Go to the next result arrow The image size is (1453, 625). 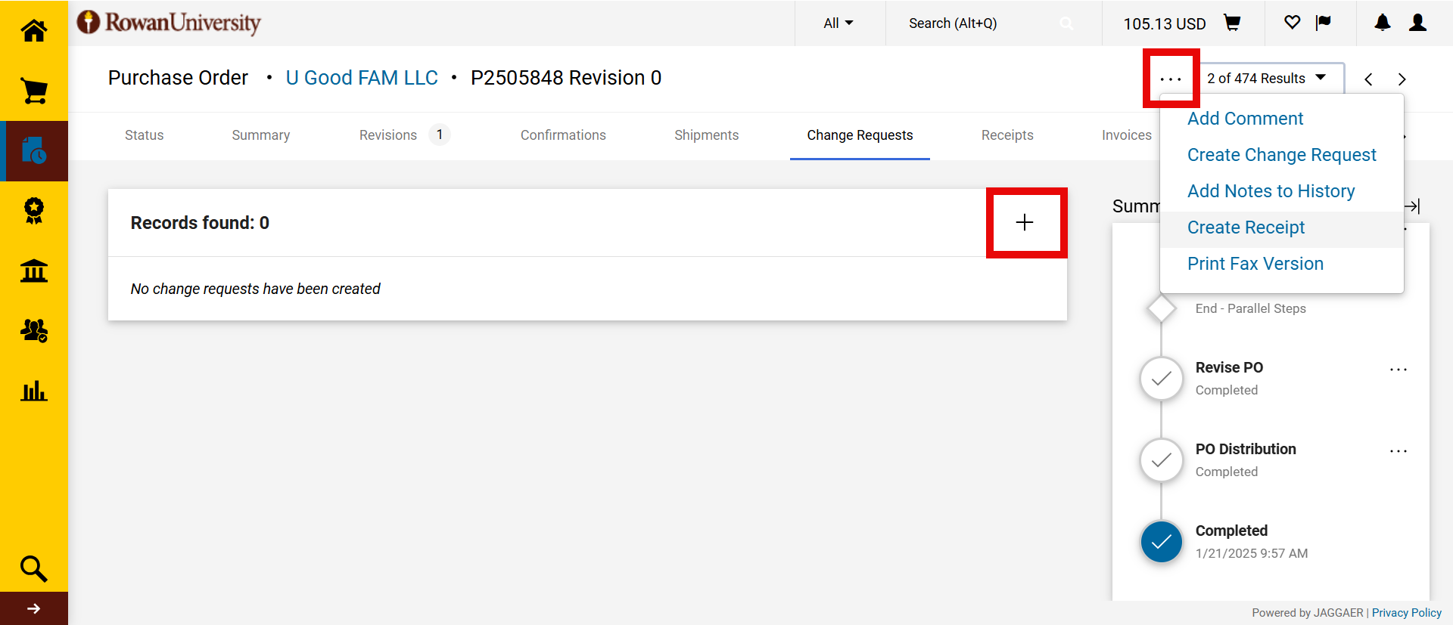[x=1402, y=79]
